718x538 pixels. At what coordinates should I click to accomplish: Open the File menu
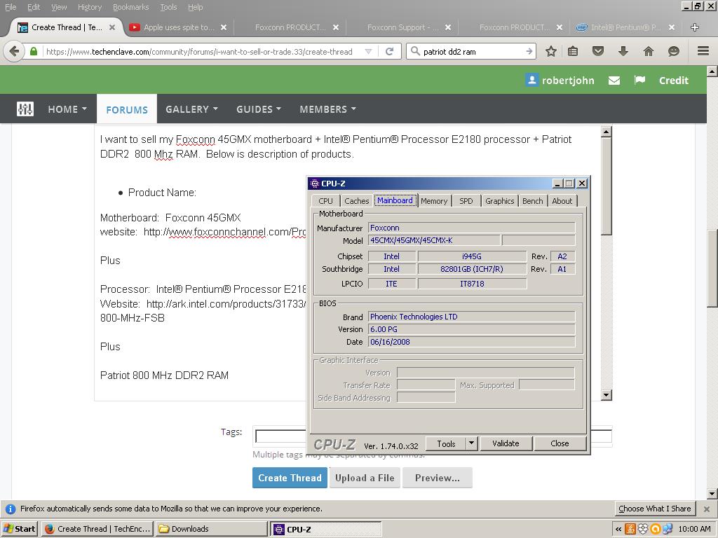click(x=11, y=7)
